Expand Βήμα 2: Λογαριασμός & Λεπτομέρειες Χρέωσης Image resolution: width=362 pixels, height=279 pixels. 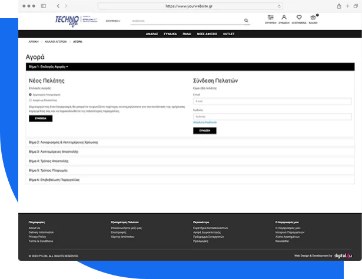click(x=190, y=142)
